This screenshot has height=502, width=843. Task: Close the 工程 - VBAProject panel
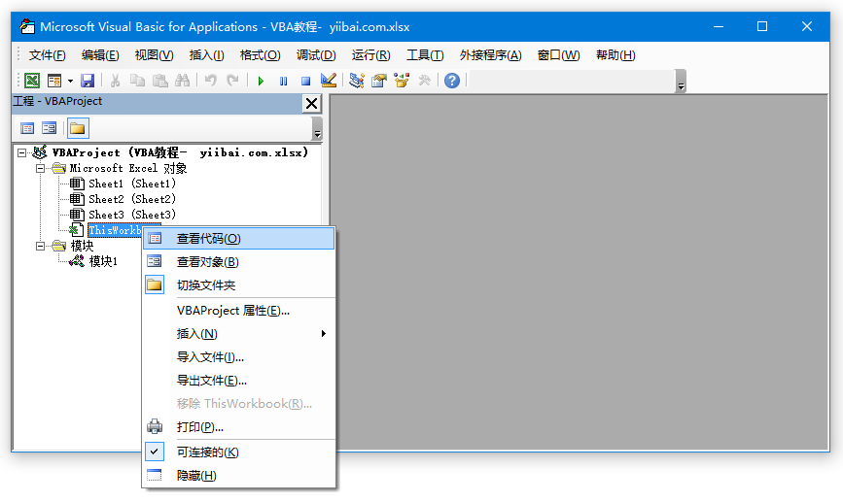pos(311,104)
